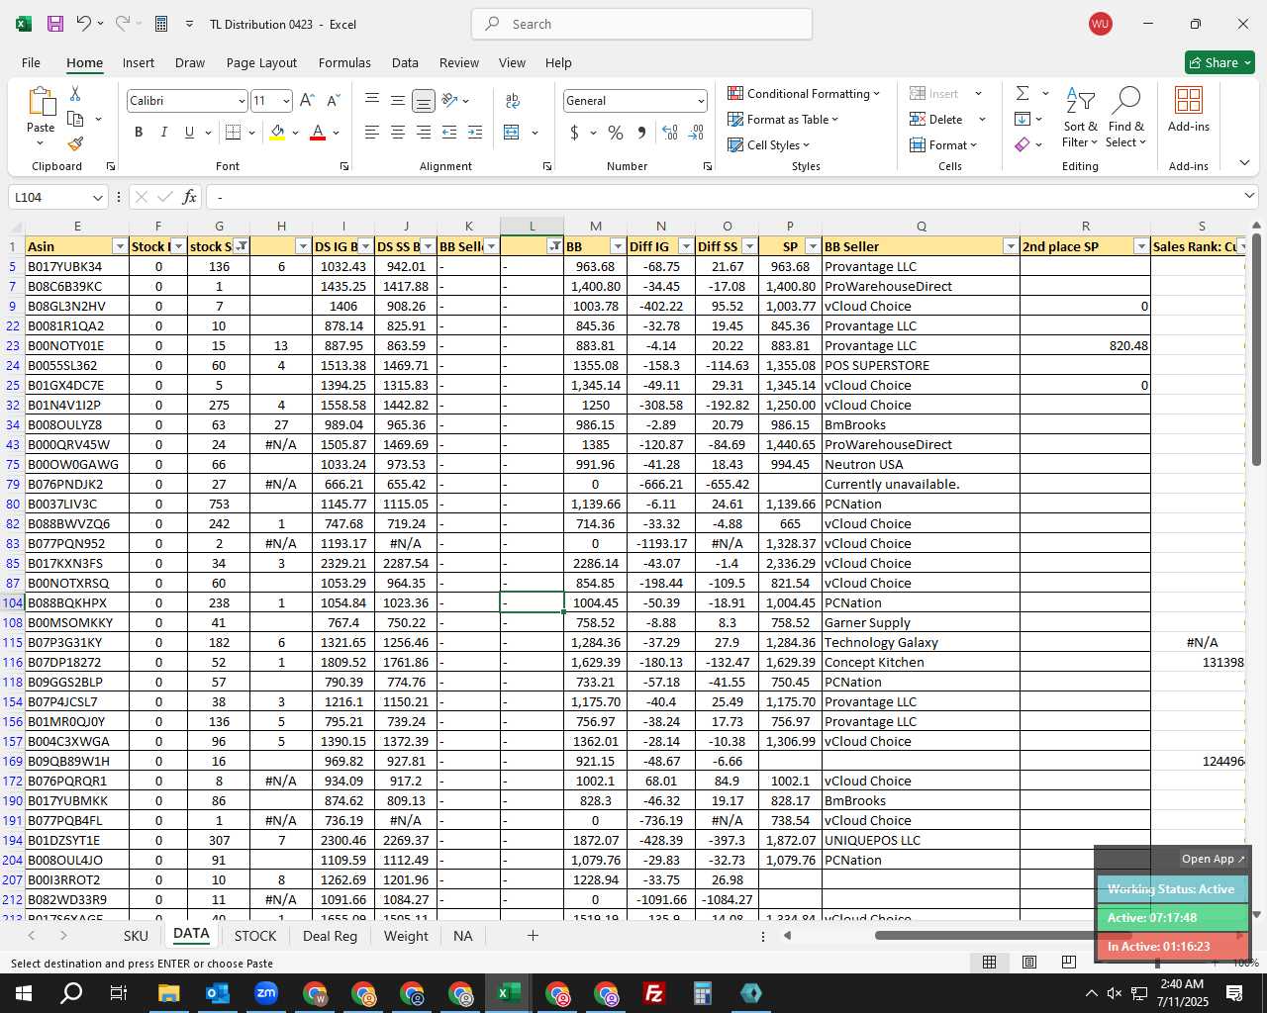Click the Paste button
1267x1013 pixels.
pyautogui.click(x=41, y=117)
